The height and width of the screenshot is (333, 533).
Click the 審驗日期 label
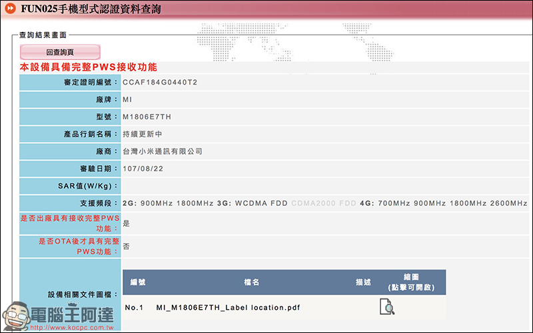99,169
